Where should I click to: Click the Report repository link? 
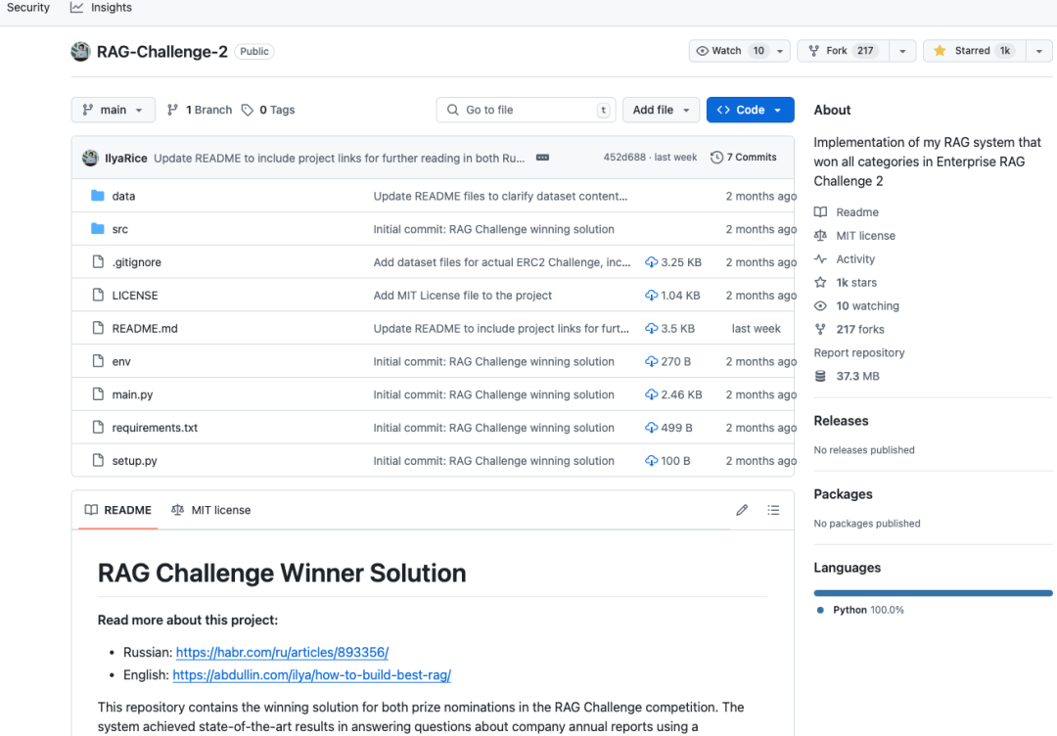[859, 352]
